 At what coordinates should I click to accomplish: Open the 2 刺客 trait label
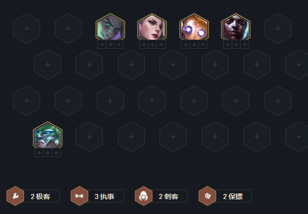click(169, 196)
